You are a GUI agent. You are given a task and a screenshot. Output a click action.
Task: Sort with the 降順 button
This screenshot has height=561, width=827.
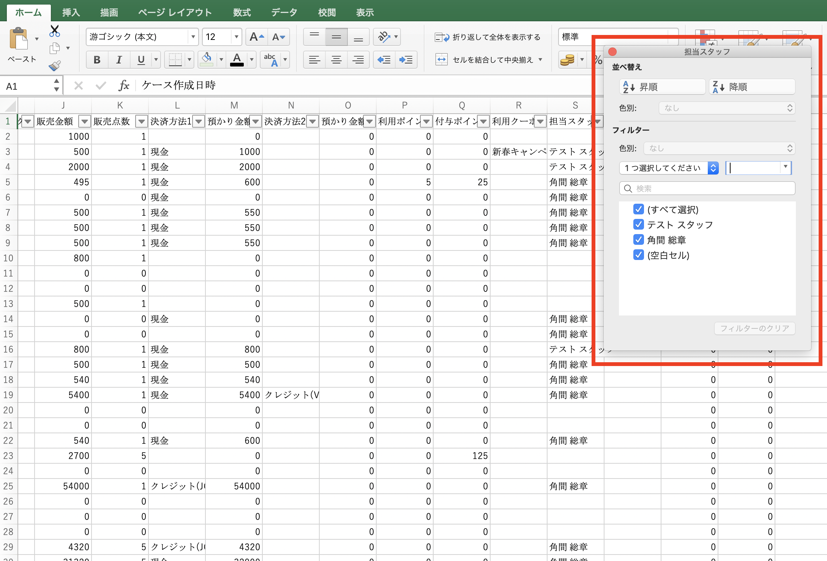pyautogui.click(x=752, y=87)
